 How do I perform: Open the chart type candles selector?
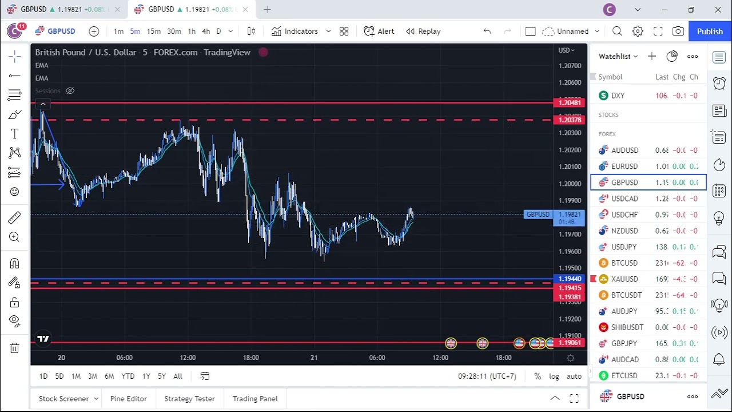point(251,31)
